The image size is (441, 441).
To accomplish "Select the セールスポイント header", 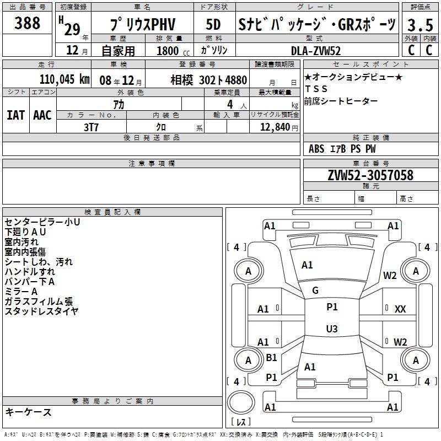I will [370, 64].
